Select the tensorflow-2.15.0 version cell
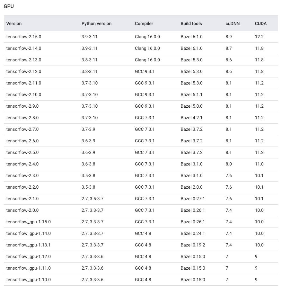 point(24,37)
